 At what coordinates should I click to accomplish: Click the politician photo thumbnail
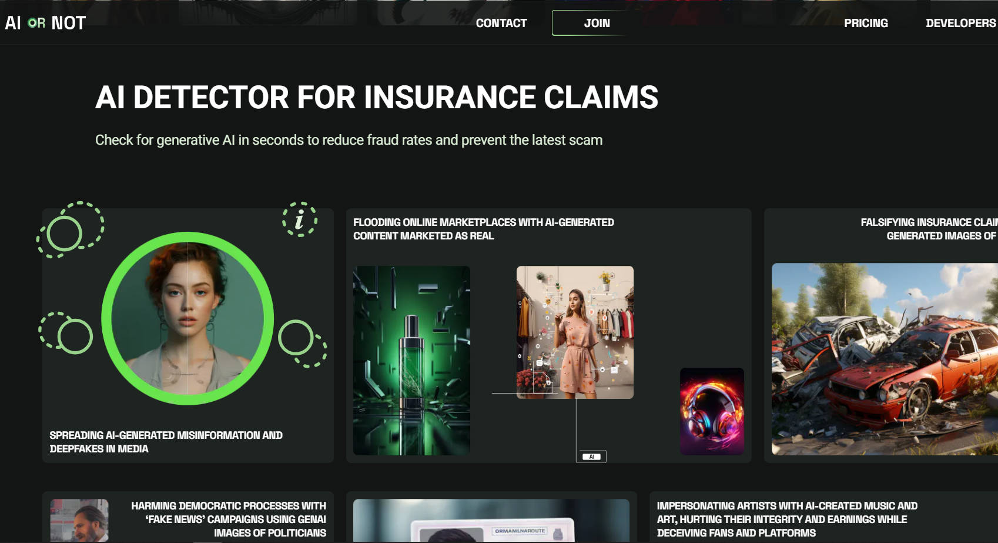pyautogui.click(x=79, y=521)
